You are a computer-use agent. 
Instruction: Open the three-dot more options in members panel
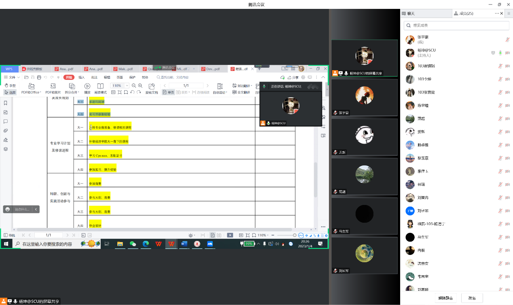click(497, 13)
